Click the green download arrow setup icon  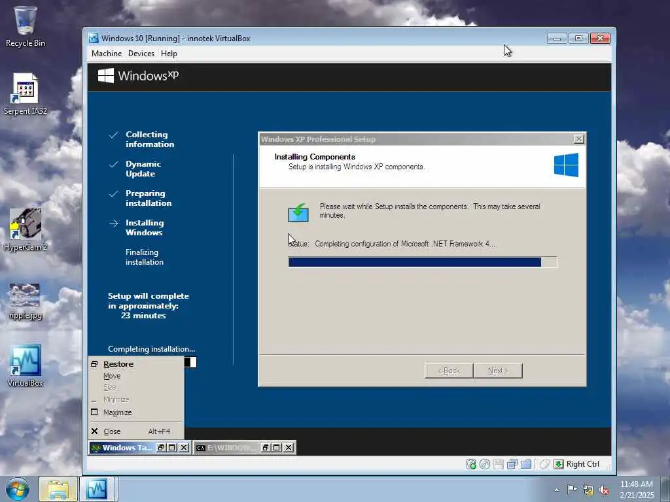pyautogui.click(x=298, y=212)
